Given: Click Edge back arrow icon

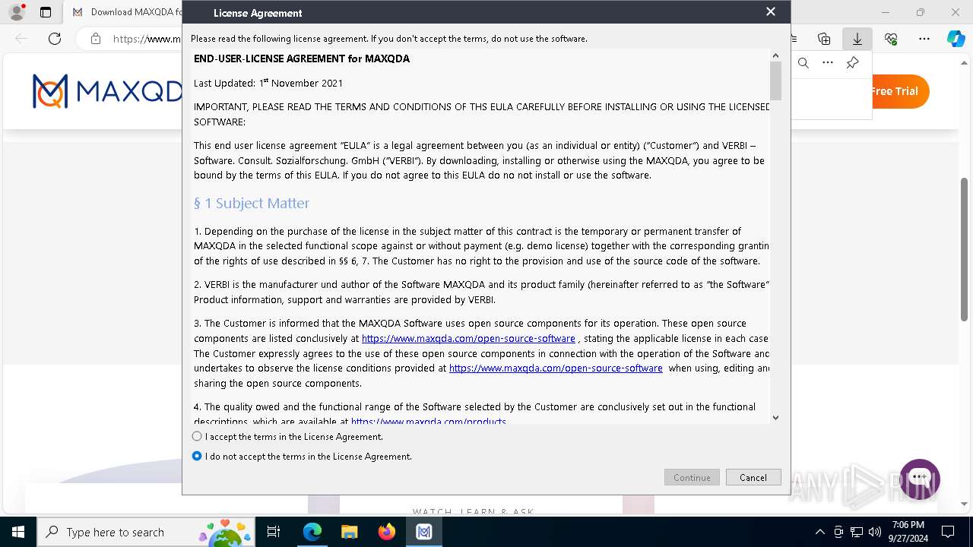Looking at the screenshot, I should (21, 39).
